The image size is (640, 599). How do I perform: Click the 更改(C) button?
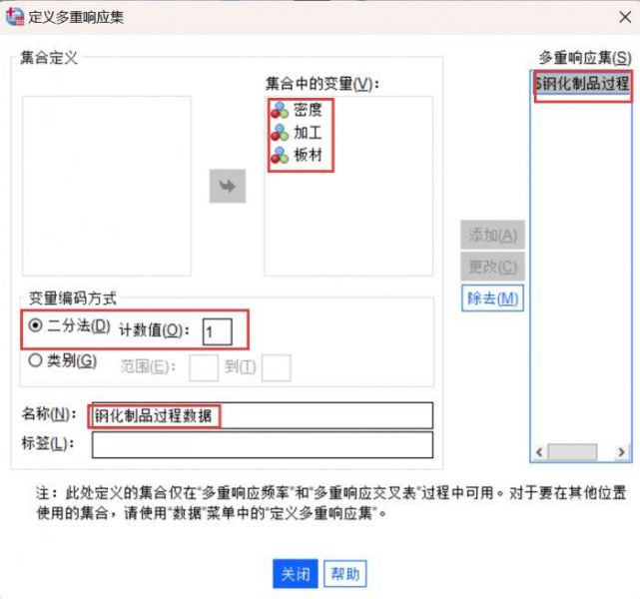pyautogui.click(x=492, y=267)
